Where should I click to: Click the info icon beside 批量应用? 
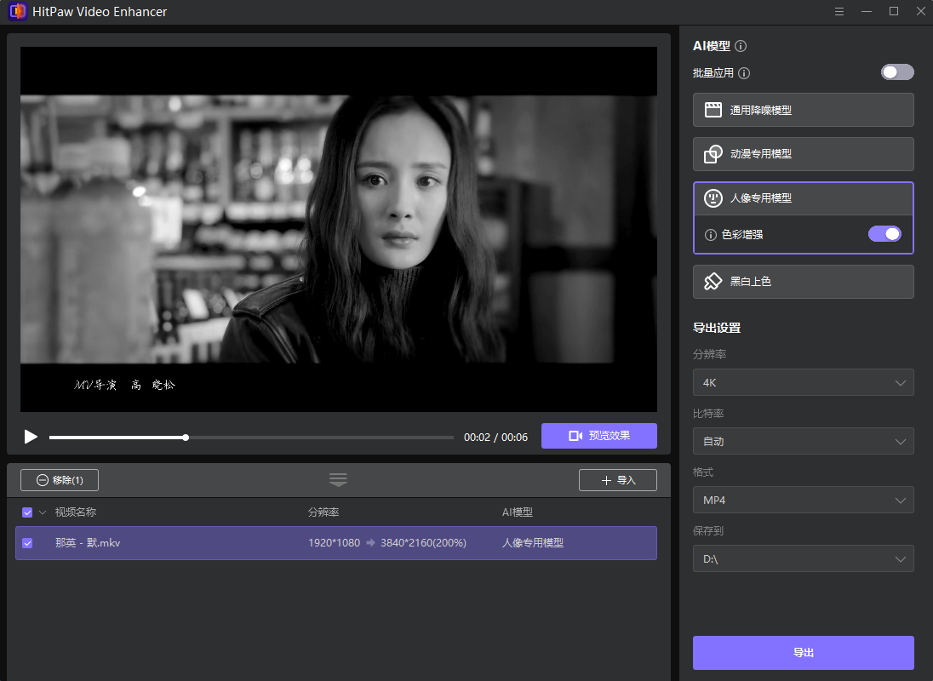tap(744, 73)
